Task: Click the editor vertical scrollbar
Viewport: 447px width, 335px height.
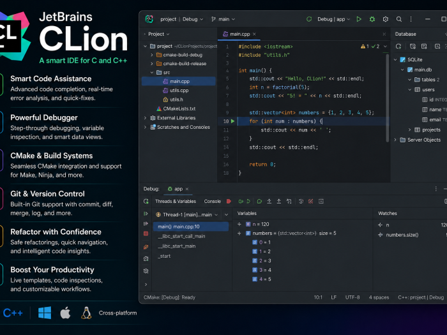Action: click(x=387, y=98)
